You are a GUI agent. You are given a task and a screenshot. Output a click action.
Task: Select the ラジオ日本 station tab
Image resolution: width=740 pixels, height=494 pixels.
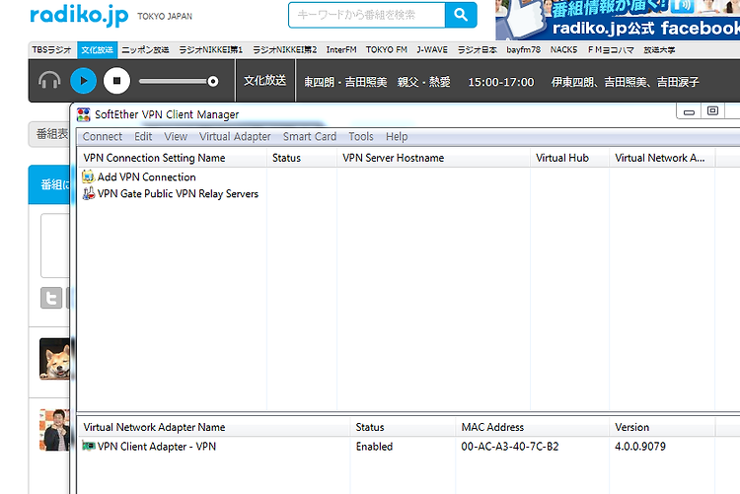click(x=477, y=50)
